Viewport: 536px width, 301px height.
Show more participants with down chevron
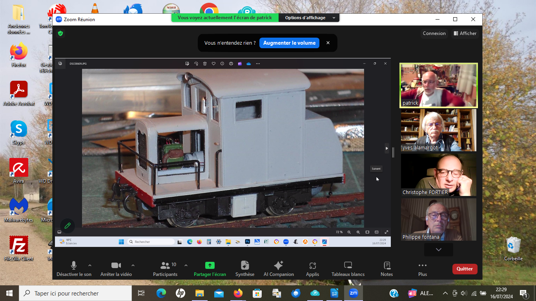point(439,250)
